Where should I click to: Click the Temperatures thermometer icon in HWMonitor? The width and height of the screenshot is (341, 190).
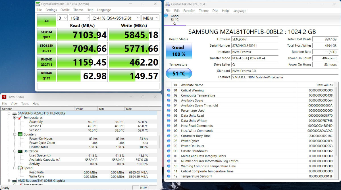click(20, 118)
